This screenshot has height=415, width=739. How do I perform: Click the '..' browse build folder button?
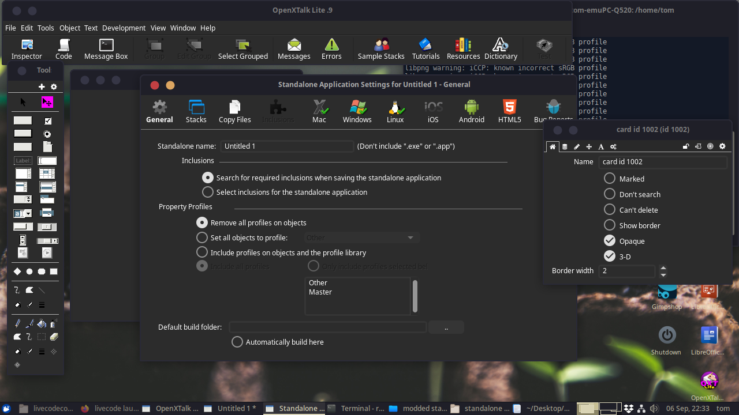[446, 327]
